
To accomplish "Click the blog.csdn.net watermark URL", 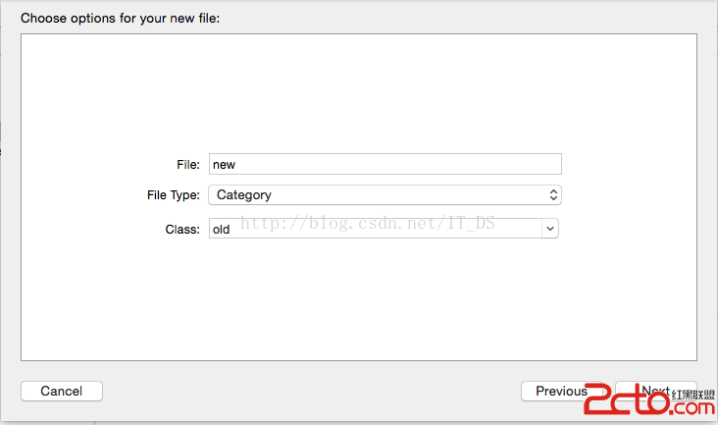I will point(368,223).
